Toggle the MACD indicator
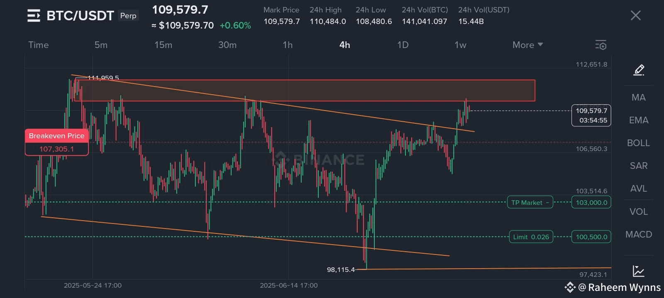This screenshot has width=664, height=298. point(638,234)
